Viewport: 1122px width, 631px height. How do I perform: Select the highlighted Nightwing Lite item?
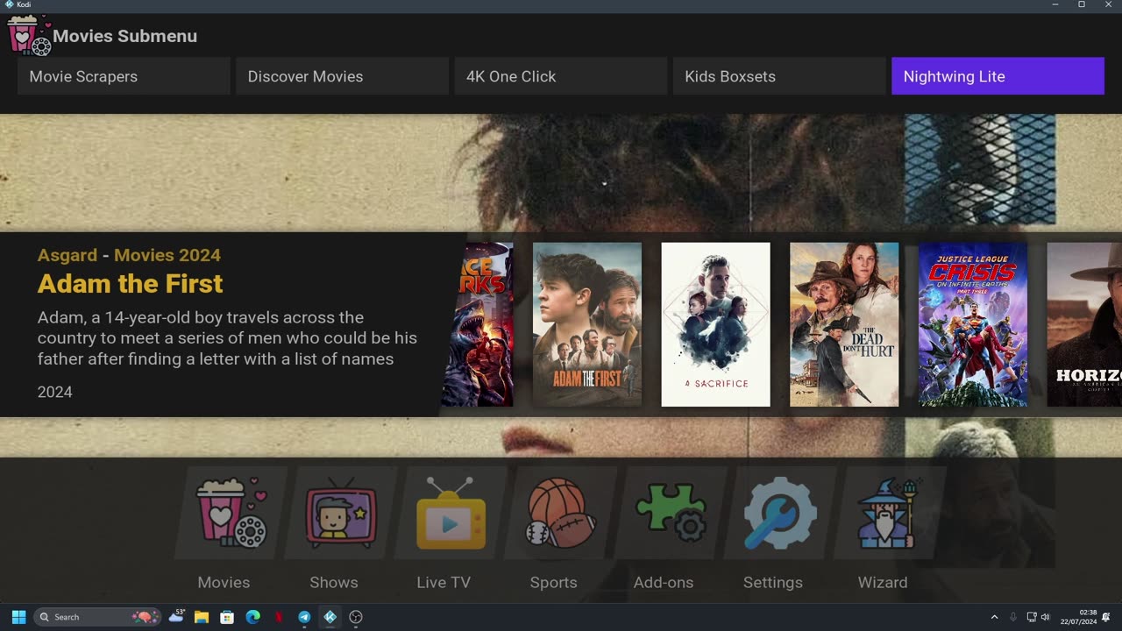998,76
